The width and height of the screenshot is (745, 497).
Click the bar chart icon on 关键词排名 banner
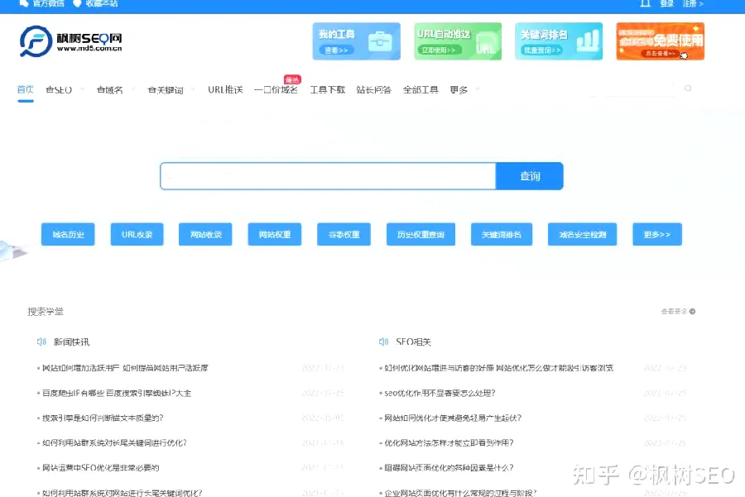[588, 41]
